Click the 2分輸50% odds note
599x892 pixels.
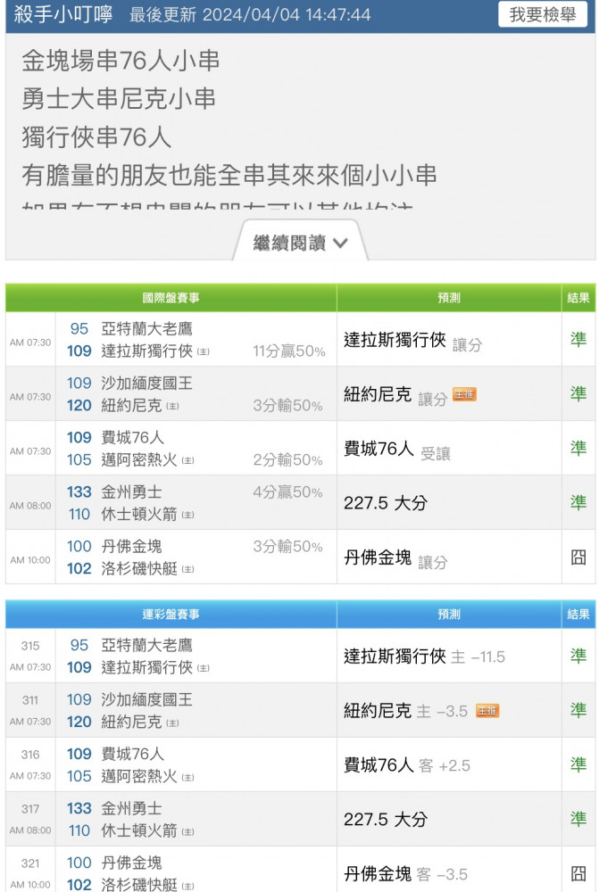(288, 460)
